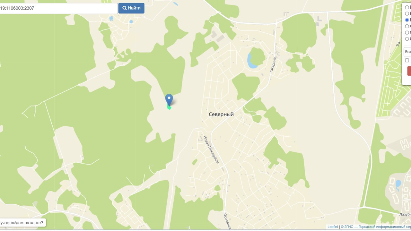Tick the checkbox below the dropdown
This screenshot has width=411, height=231.
(407, 60)
